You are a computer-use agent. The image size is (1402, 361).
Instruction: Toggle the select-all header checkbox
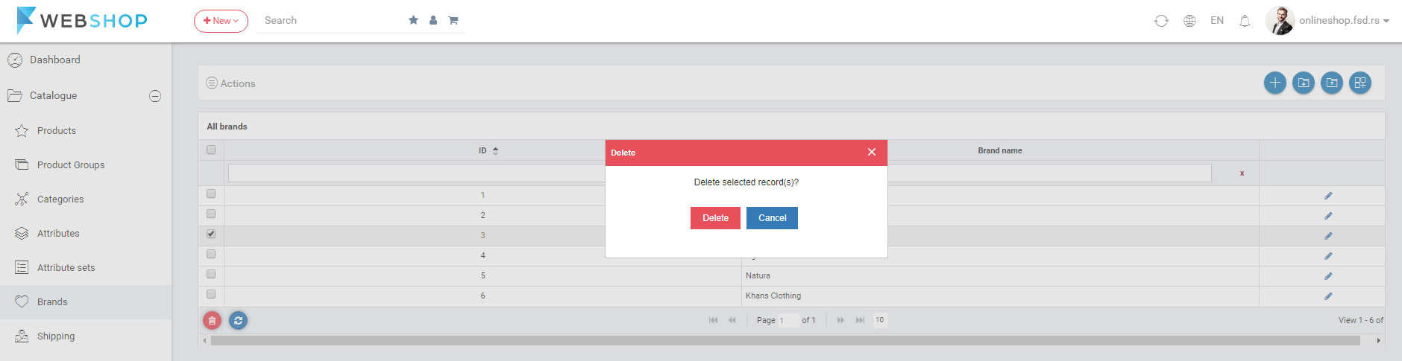[x=211, y=150]
